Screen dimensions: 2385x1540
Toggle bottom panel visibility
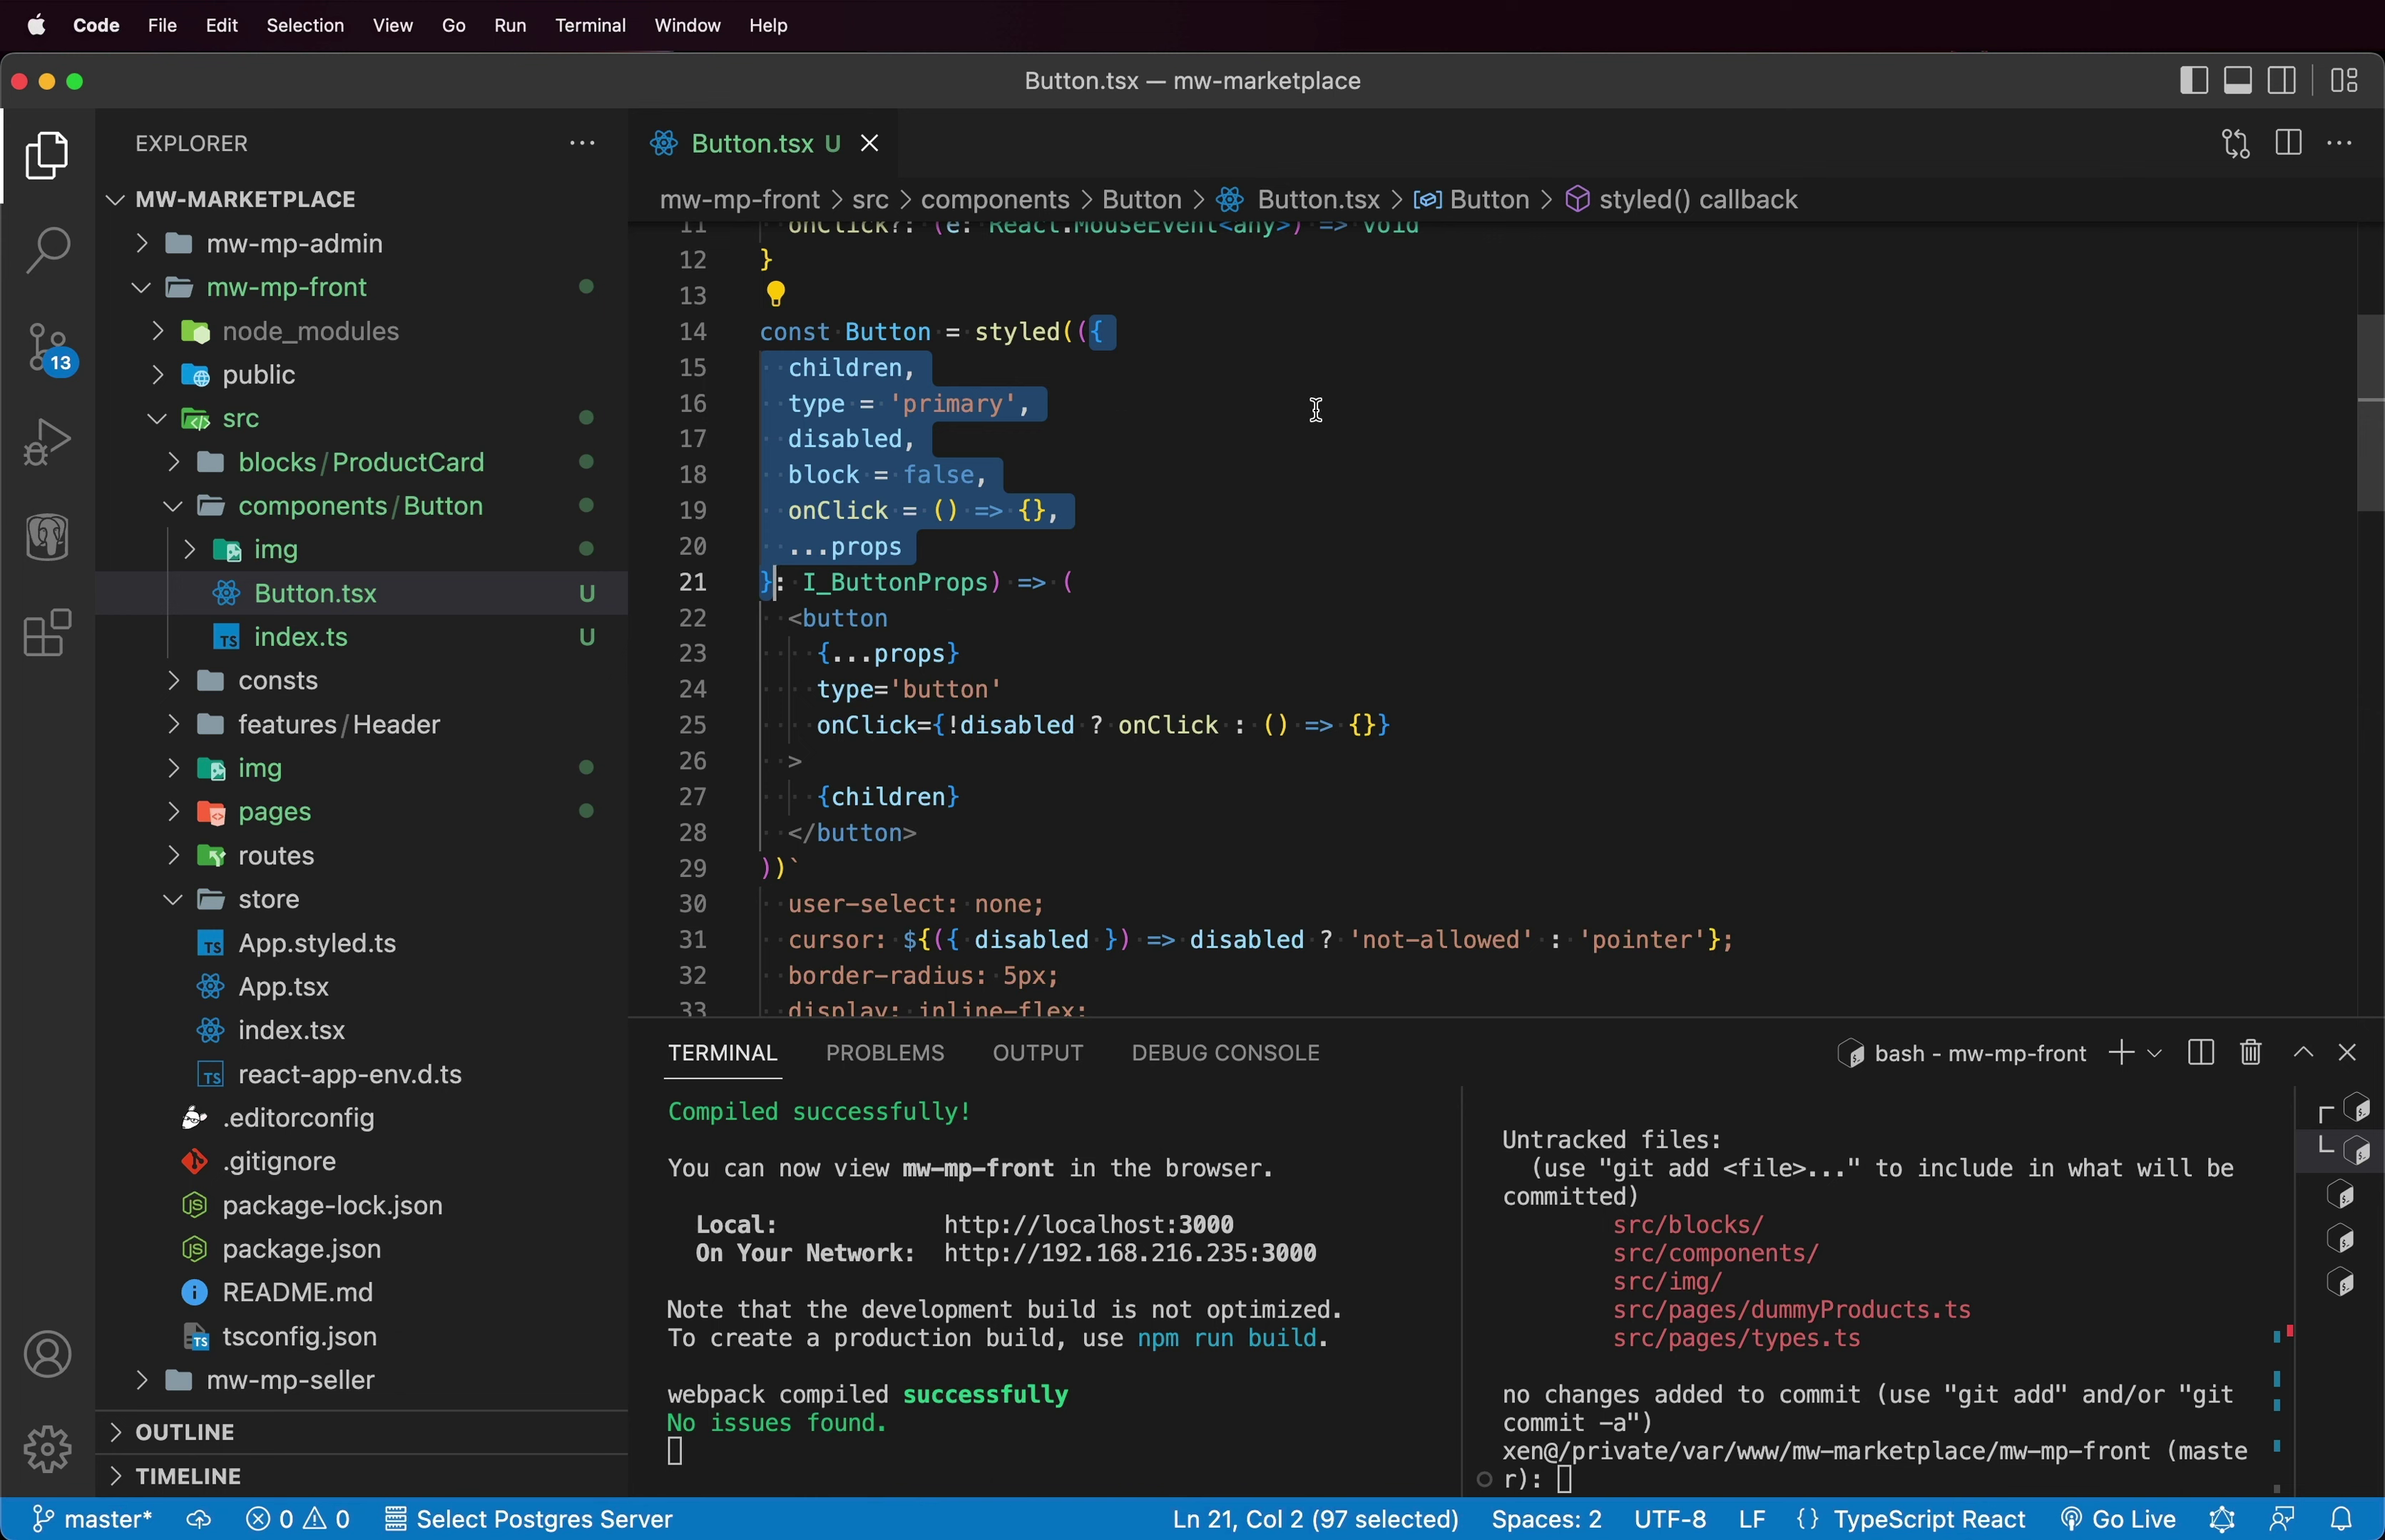point(2238,80)
